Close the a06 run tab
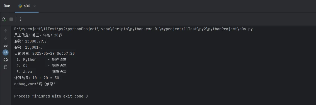316x105 pixels. (x=35, y=6)
